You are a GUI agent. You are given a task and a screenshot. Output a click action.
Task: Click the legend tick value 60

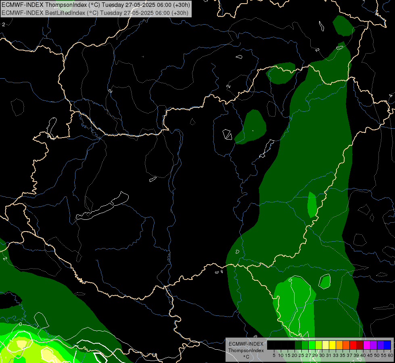click(391, 355)
